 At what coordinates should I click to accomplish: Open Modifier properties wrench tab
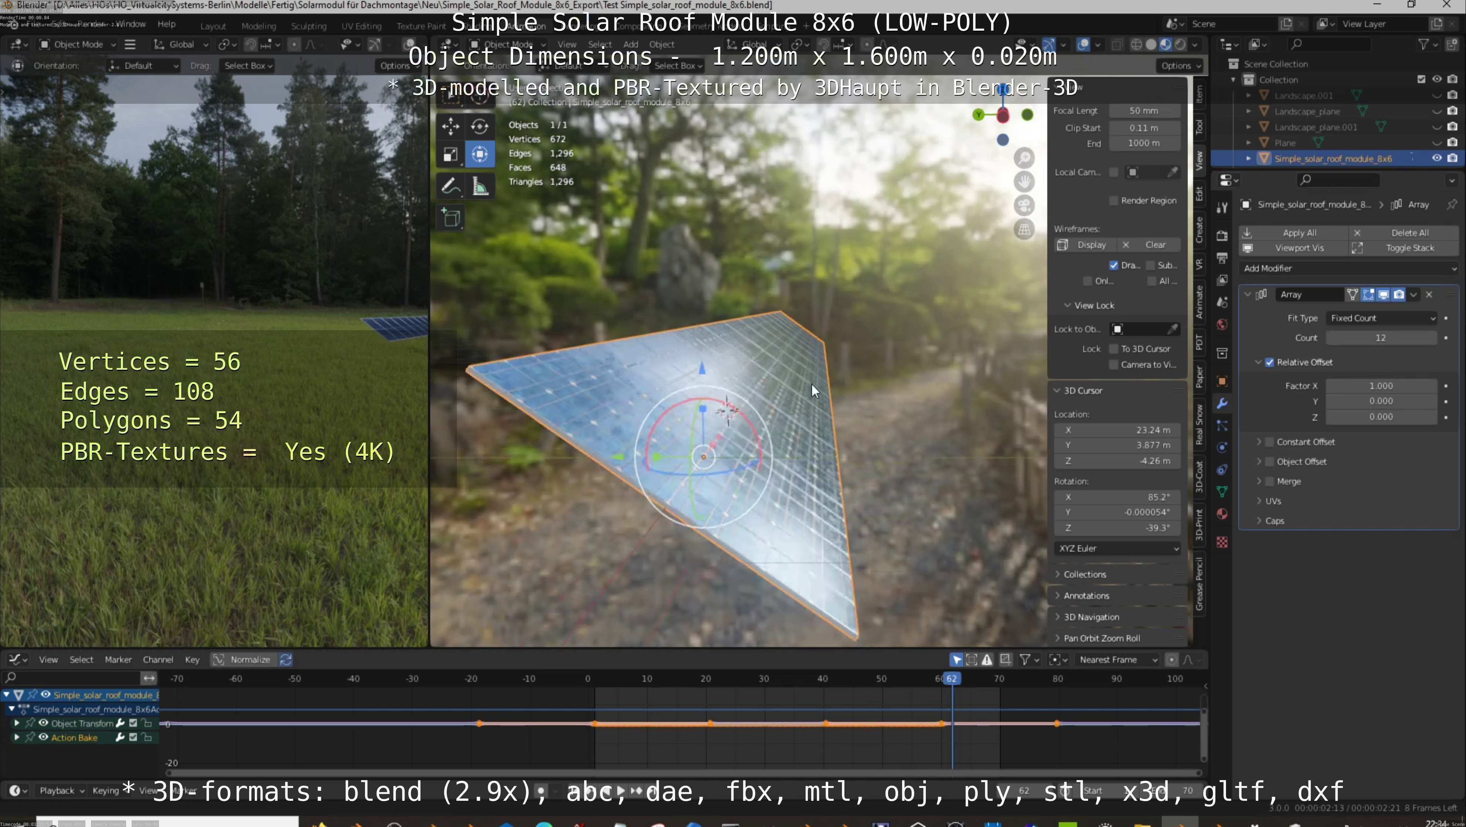tap(1222, 404)
